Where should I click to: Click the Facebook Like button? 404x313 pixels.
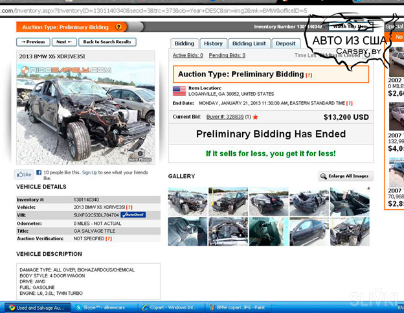click(24, 174)
